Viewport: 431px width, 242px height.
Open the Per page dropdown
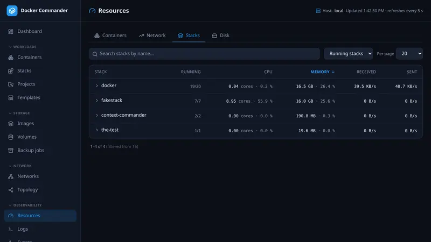click(x=409, y=54)
